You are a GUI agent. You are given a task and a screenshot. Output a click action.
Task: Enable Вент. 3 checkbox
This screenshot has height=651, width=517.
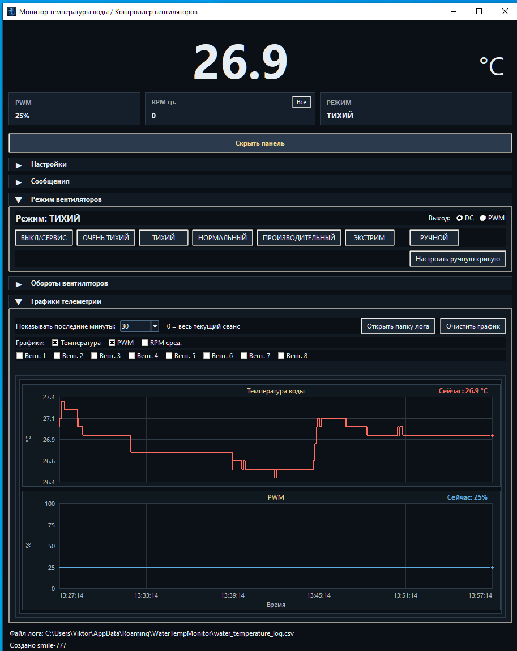[x=94, y=356]
